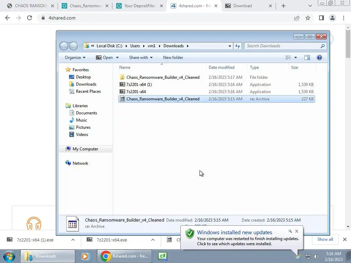Open recent pages dropdown next to nav arrows
Screen dimensions: 351x263
click(80, 46)
